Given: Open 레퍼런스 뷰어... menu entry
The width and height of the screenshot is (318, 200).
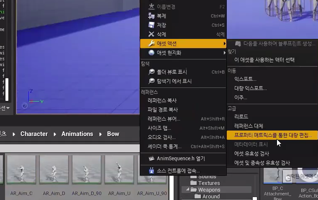Looking at the screenshot, I should coord(183,119).
